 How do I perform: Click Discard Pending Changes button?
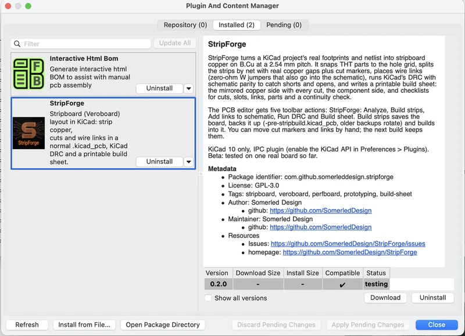276,325
